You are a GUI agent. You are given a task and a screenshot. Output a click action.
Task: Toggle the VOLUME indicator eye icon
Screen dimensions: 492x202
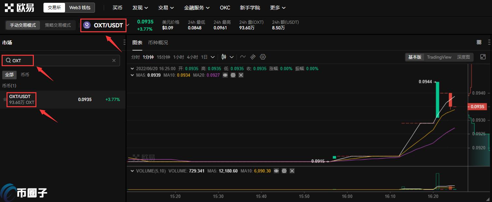pyautogui.click(x=276, y=171)
